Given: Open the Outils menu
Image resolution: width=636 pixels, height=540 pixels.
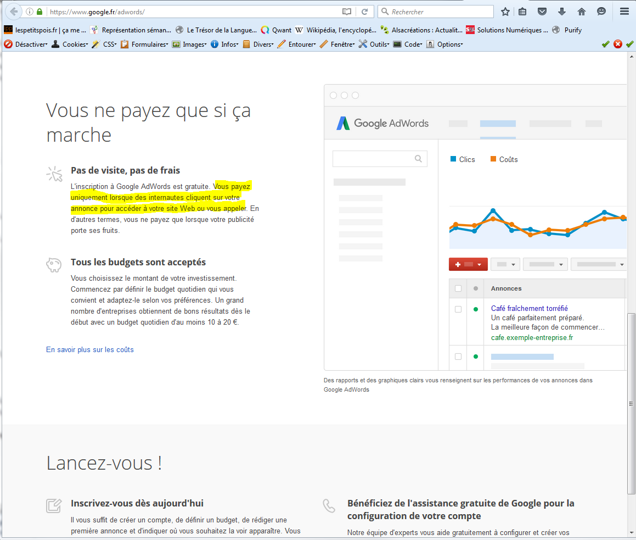Looking at the screenshot, I should 374,44.
